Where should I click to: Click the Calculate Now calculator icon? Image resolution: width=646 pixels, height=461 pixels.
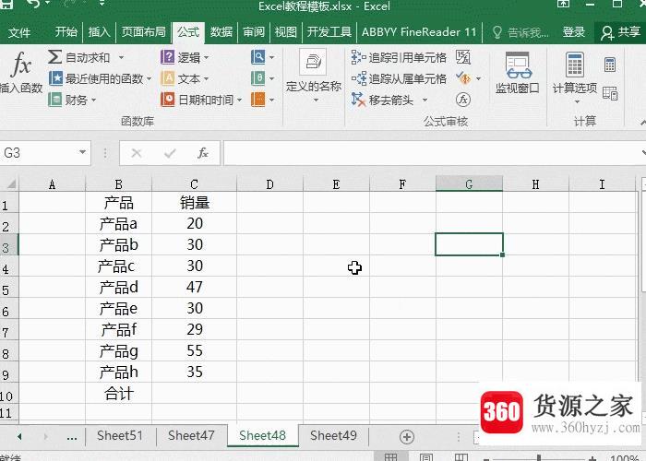[610, 65]
